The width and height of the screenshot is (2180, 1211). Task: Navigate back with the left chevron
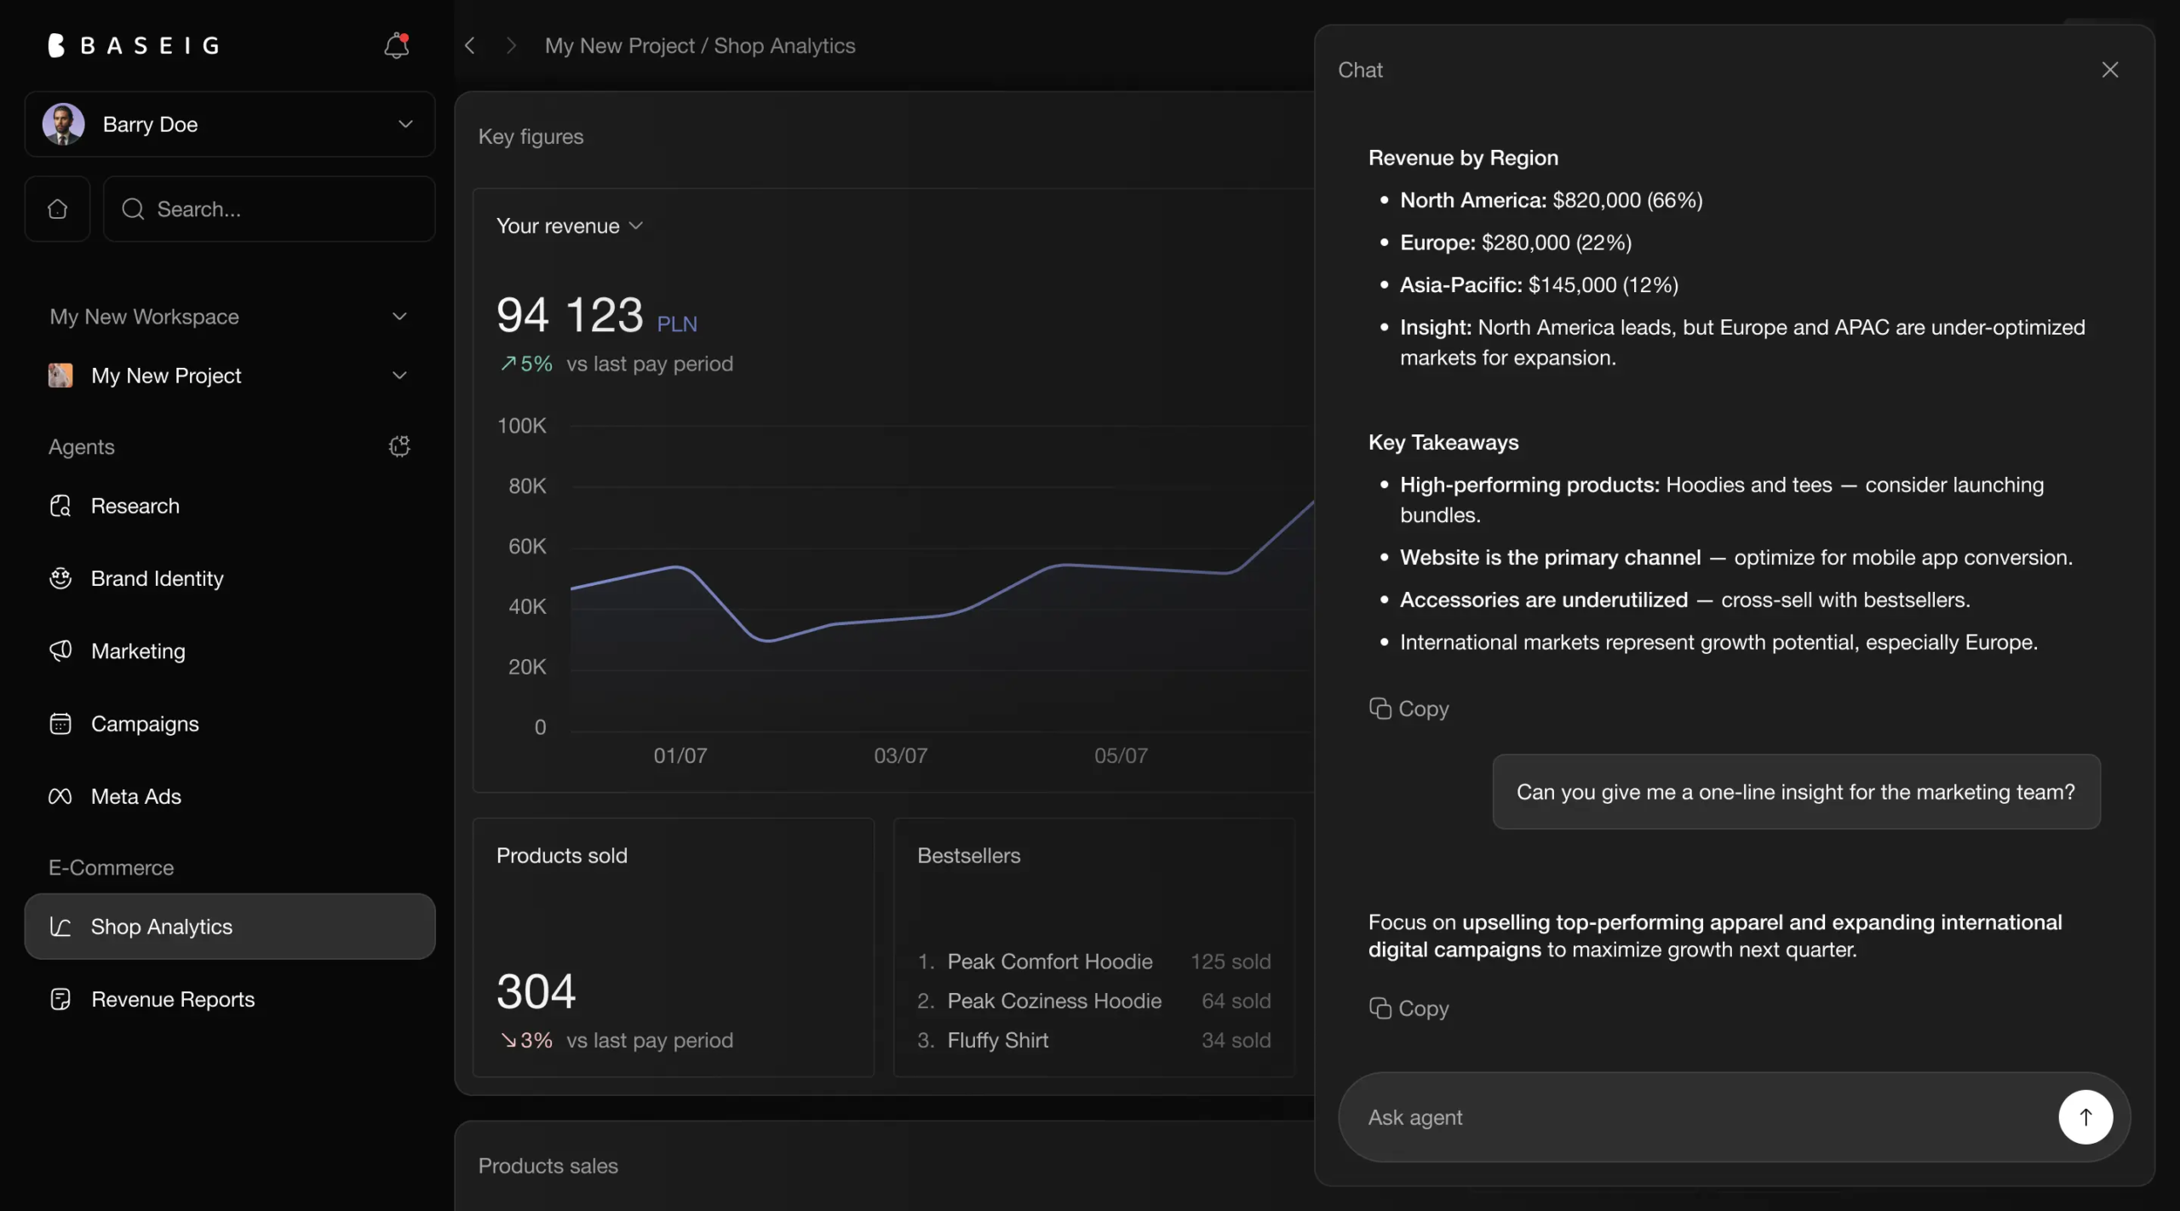coord(469,46)
